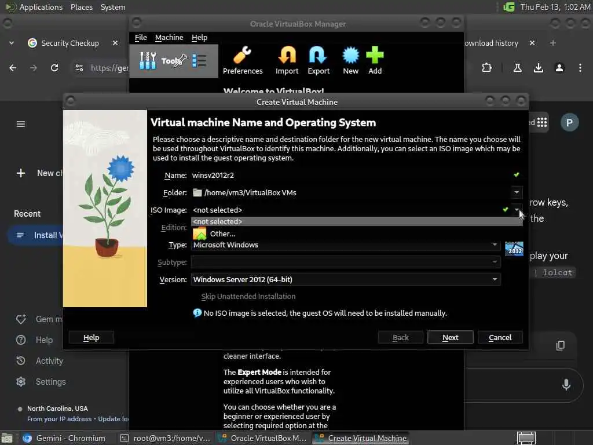Open the Type dropdown
Image resolution: width=593 pixels, height=445 pixels.
coord(346,245)
